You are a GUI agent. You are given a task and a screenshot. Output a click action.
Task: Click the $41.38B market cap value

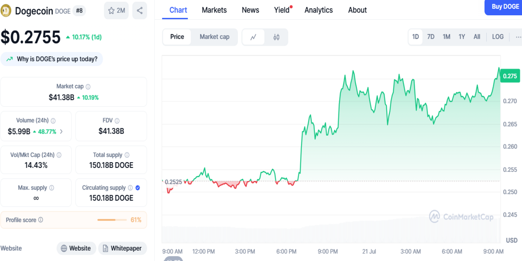point(61,97)
